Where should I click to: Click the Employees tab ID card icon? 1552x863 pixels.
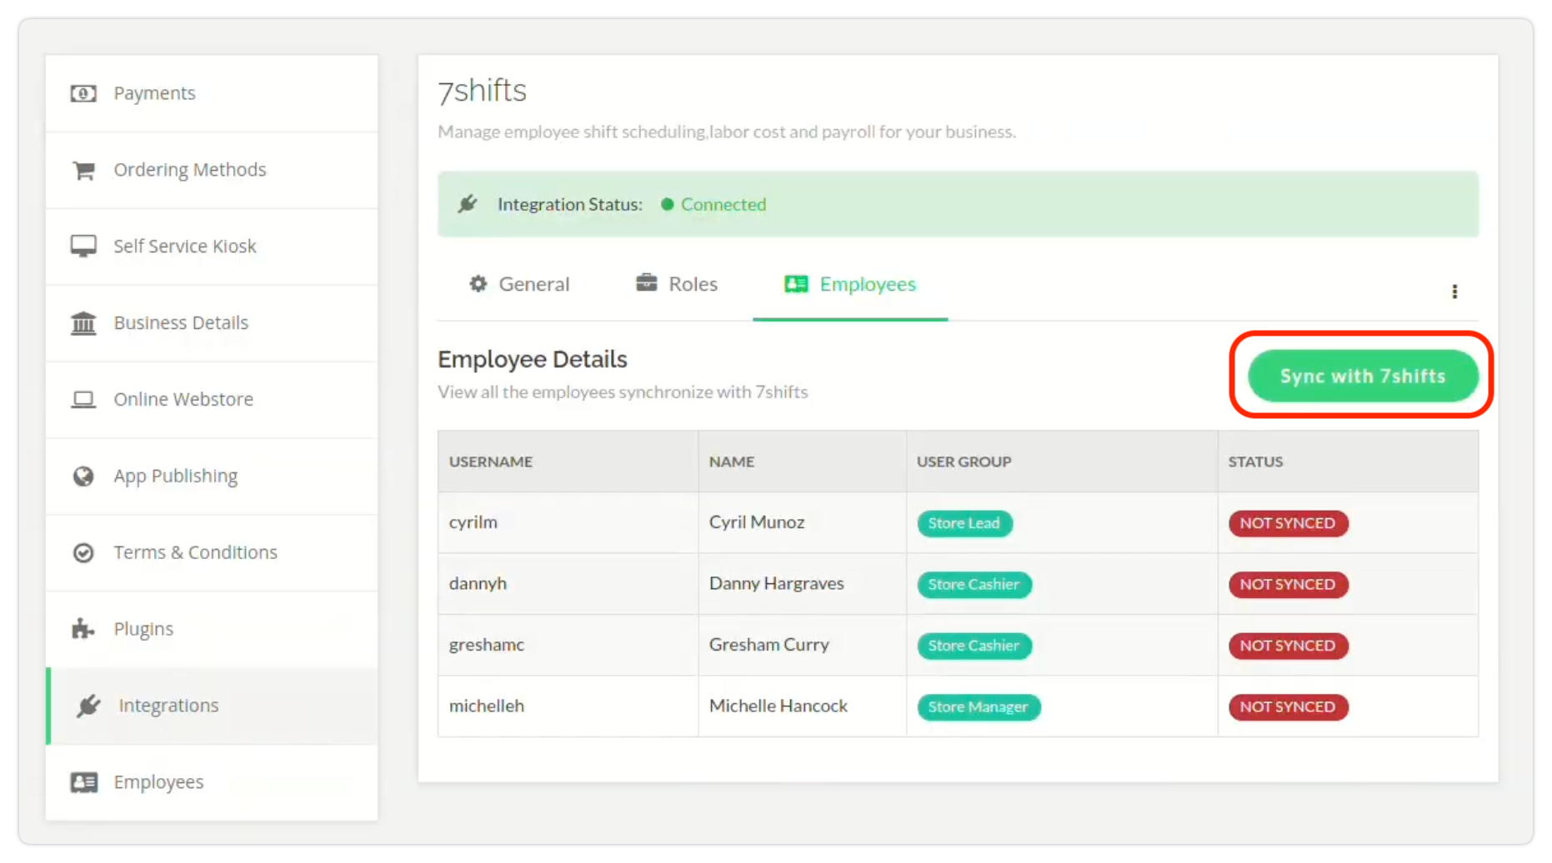[x=796, y=284]
